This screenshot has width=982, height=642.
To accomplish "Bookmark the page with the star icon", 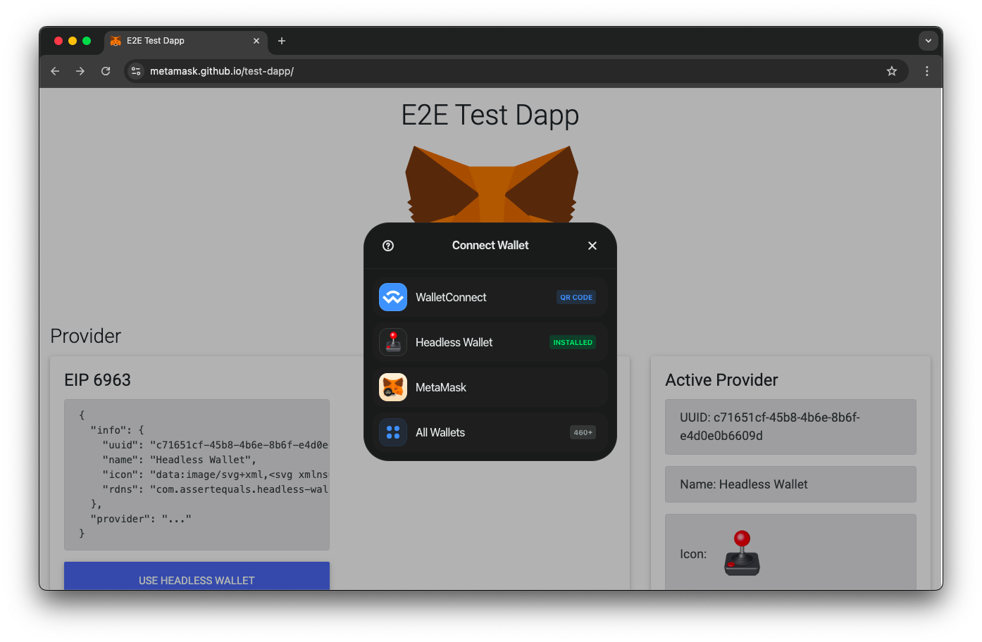I will (x=891, y=71).
